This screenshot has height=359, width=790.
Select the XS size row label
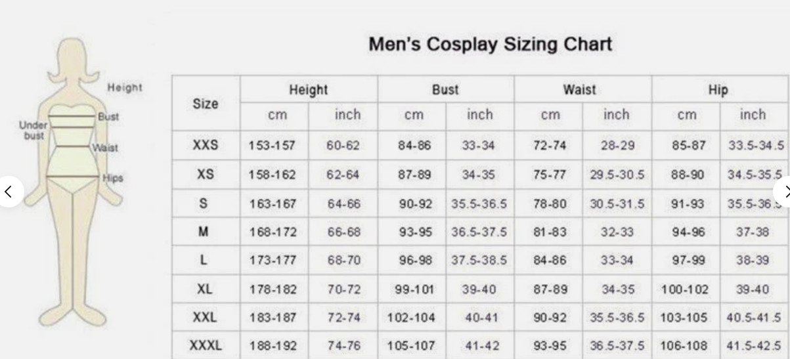pyautogui.click(x=205, y=175)
